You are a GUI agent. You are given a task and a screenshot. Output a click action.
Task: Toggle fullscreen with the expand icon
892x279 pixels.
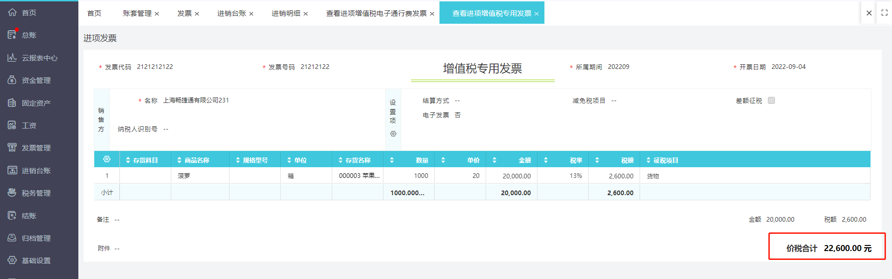[x=884, y=13]
